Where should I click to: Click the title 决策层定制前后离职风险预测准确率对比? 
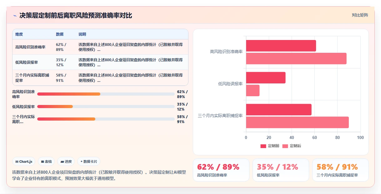point(76,16)
